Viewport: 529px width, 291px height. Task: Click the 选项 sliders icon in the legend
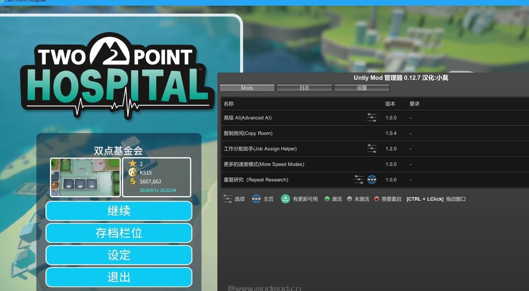(228, 199)
